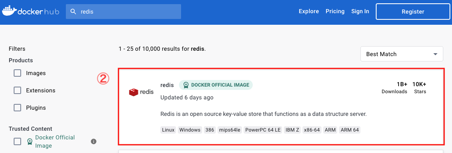Click the green badge icon in Trusted Content

point(30,141)
